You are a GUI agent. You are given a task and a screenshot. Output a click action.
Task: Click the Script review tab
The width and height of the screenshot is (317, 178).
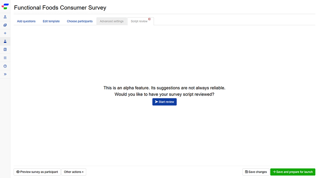[139, 21]
